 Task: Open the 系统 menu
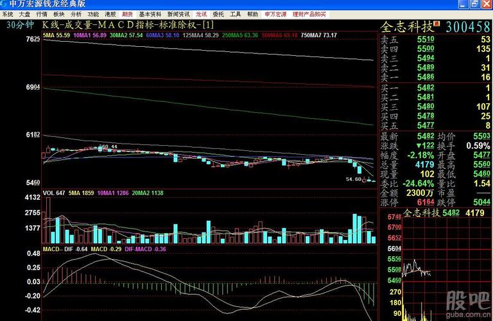[x=8, y=15]
